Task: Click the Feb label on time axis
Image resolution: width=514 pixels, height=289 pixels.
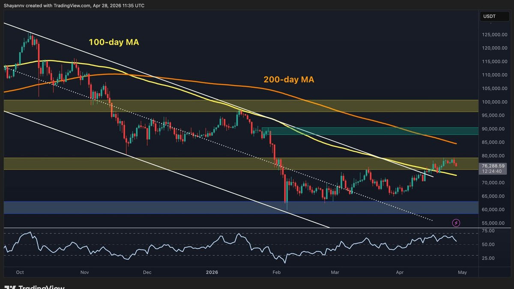Action: (x=277, y=272)
